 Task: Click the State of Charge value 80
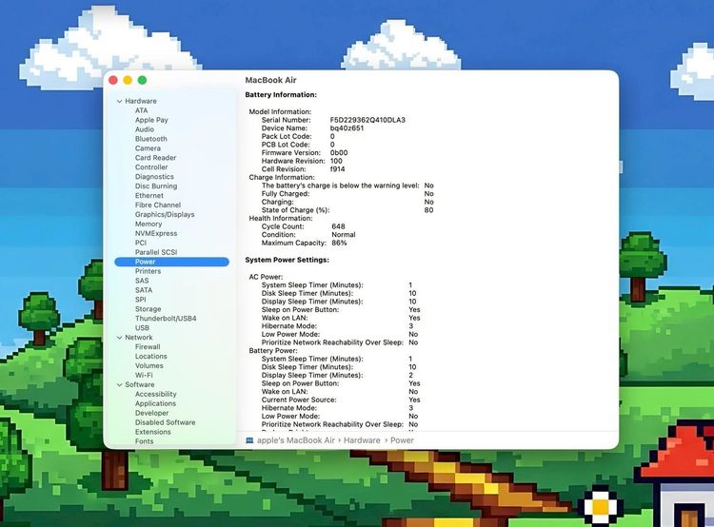(429, 210)
